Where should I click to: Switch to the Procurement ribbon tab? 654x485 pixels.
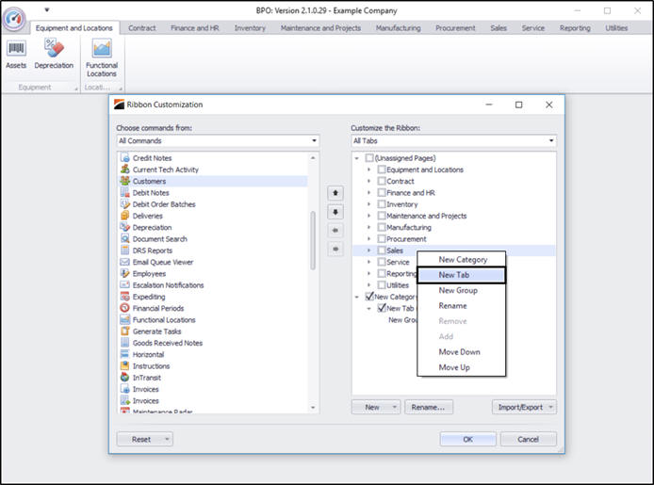click(455, 28)
